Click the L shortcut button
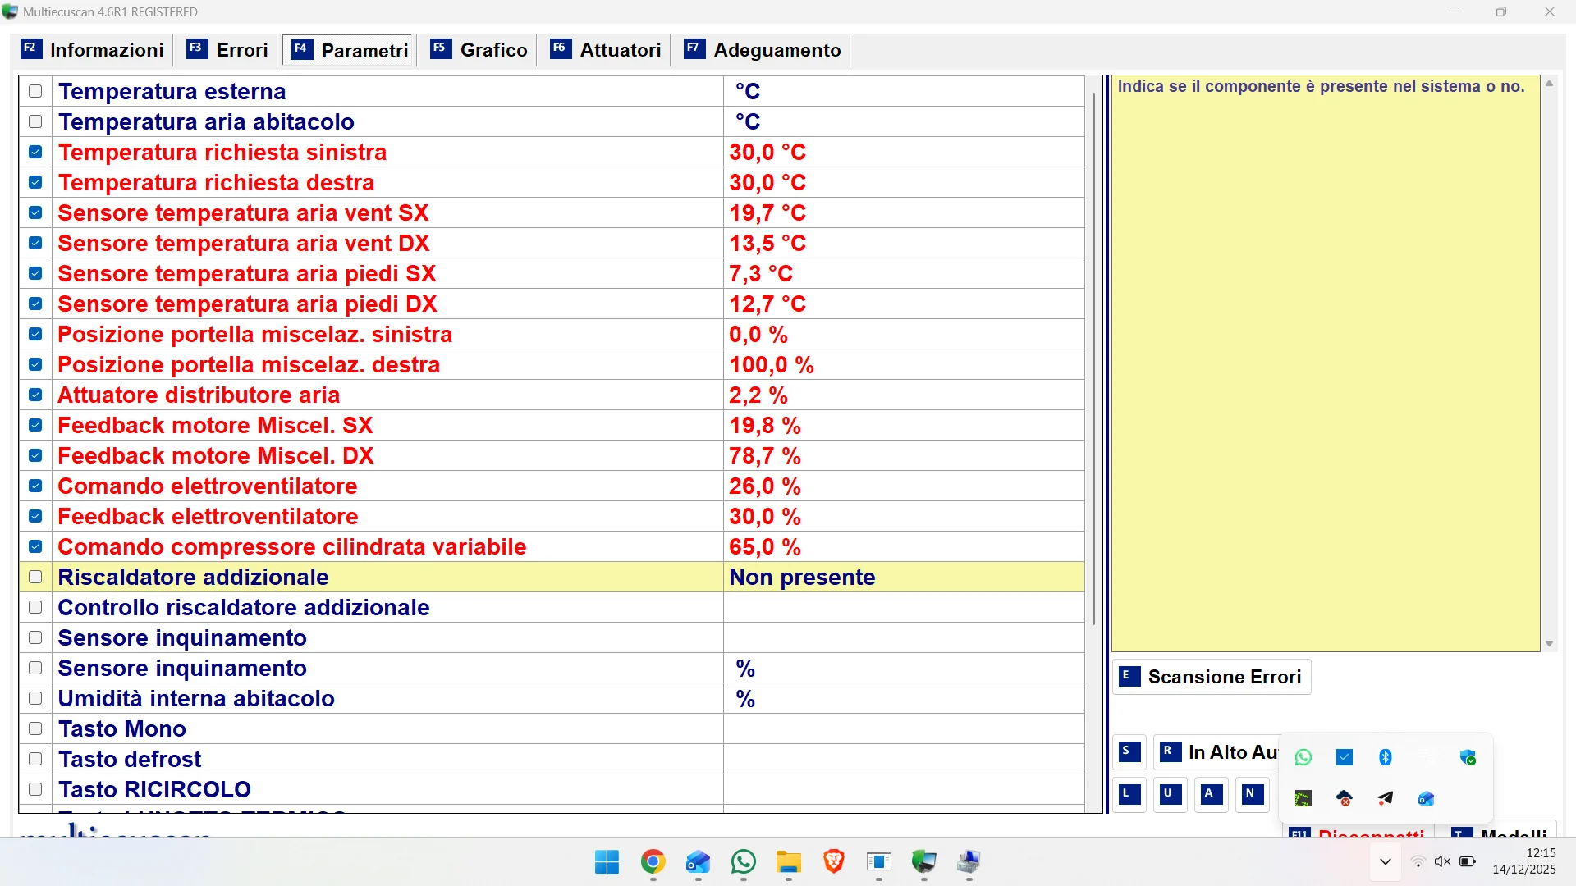This screenshot has height=886, width=1576. click(x=1129, y=794)
